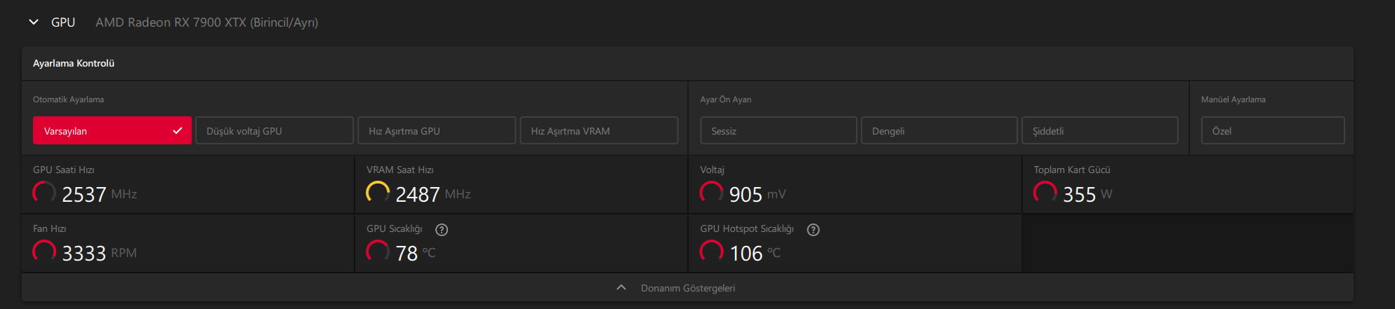Collapse the GPU section chevron

[x=34, y=22]
